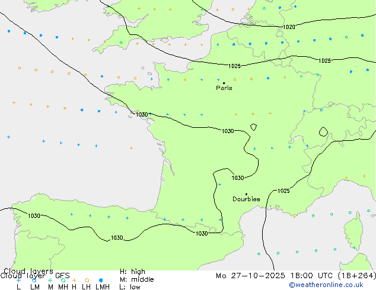The height and width of the screenshot is (290, 376).
Task: Click the 'LMH' legend abbreviation text
Action: [103, 287]
